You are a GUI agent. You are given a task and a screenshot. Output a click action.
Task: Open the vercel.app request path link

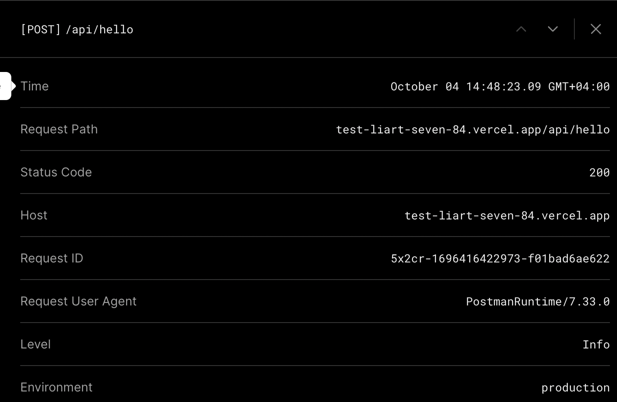pyautogui.click(x=472, y=129)
